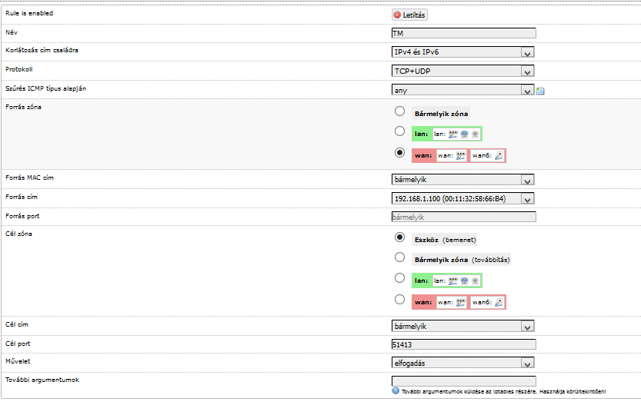
Task: Click the wan ethernet interface icon in Cél zóna
Action: 461,303
